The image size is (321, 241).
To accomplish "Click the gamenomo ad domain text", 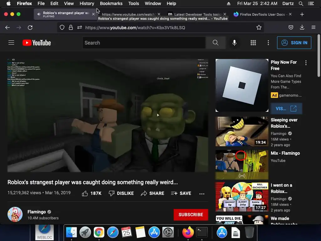I will point(290,95).
